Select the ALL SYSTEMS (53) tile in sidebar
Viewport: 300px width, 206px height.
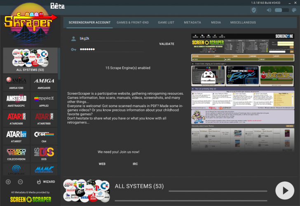(30, 61)
